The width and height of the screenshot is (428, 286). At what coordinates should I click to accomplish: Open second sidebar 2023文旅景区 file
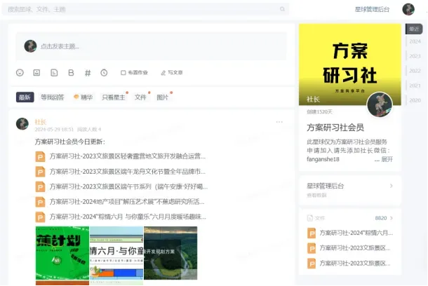pos(355,263)
